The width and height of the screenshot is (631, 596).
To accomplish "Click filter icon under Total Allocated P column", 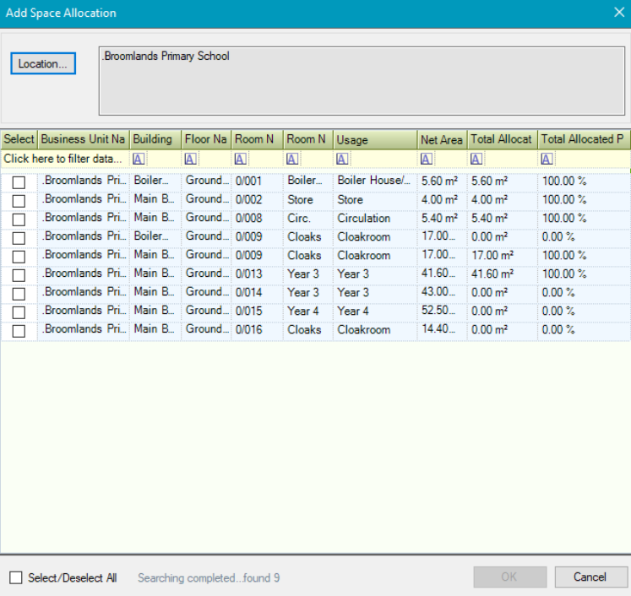I will pos(547,159).
